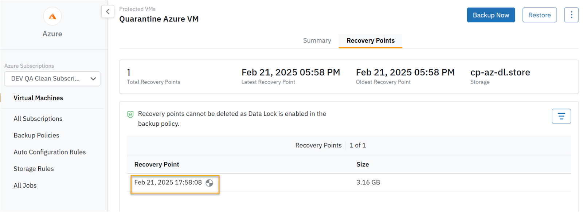The width and height of the screenshot is (583, 212).
Task: Select the Feb 21, 2025 17:58:08 recovery point
Action: click(168, 182)
